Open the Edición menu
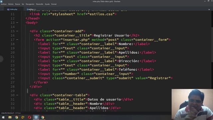213x120 pixels. (11, 4)
